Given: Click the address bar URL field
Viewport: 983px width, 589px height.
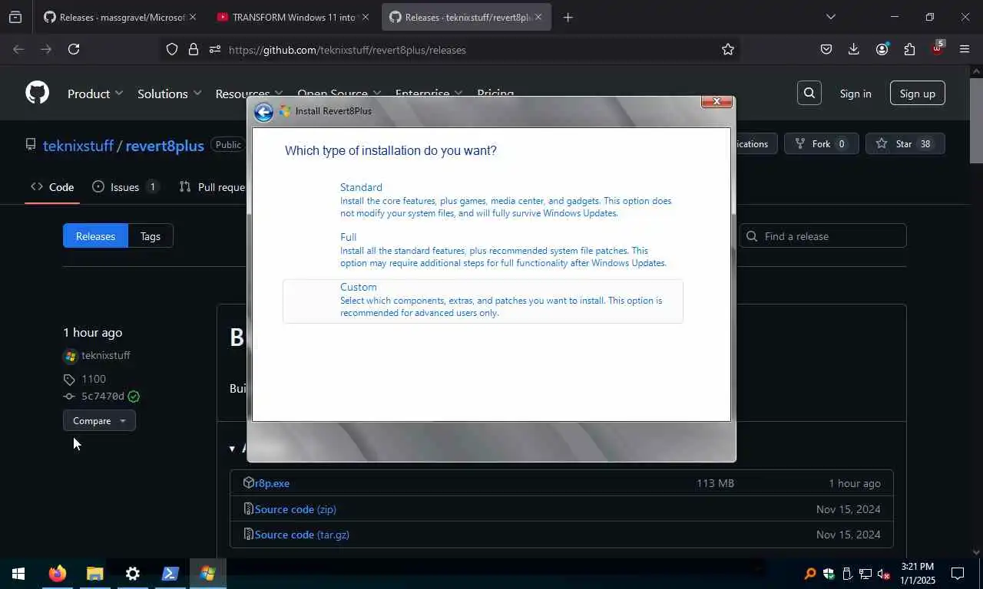Looking at the screenshot, I should [x=468, y=50].
